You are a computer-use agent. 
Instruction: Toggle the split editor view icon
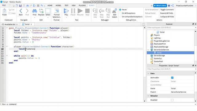click(x=143, y=24)
